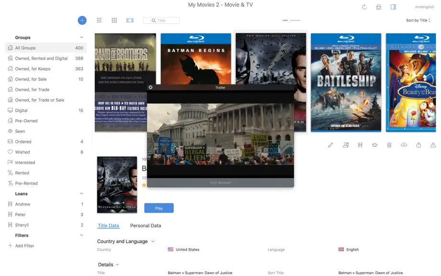Viewport: 441px width, 276px height.
Task: Switch to Personal Data tab
Action: pyautogui.click(x=145, y=226)
